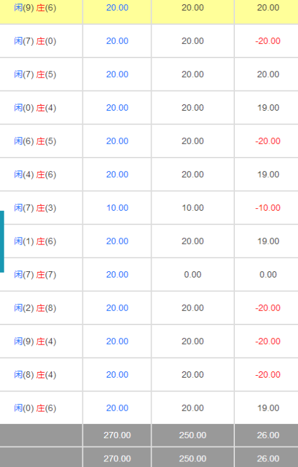This screenshot has width=298, height=467.
Task: Click the 10.00 black valid bet amount
Action: (192, 208)
